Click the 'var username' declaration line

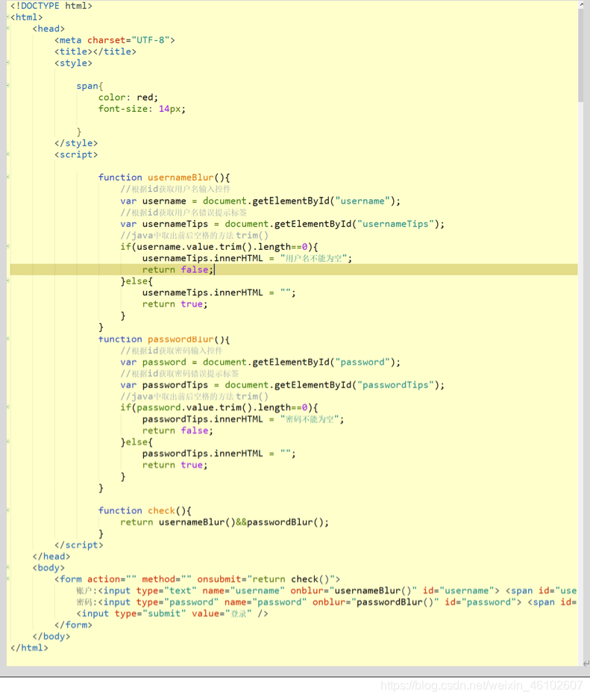[260, 201]
